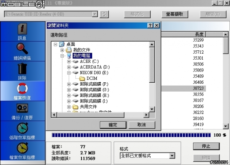The height and width of the screenshot is (165, 230).
Task: Click the 螢幕擷取 button
Action: pyautogui.click(x=175, y=14)
